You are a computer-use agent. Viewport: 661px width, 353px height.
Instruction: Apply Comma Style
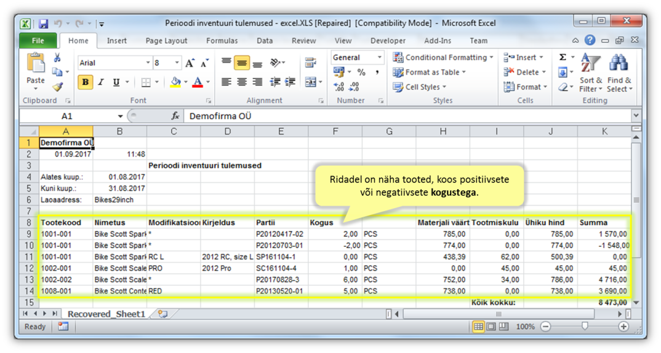(377, 72)
